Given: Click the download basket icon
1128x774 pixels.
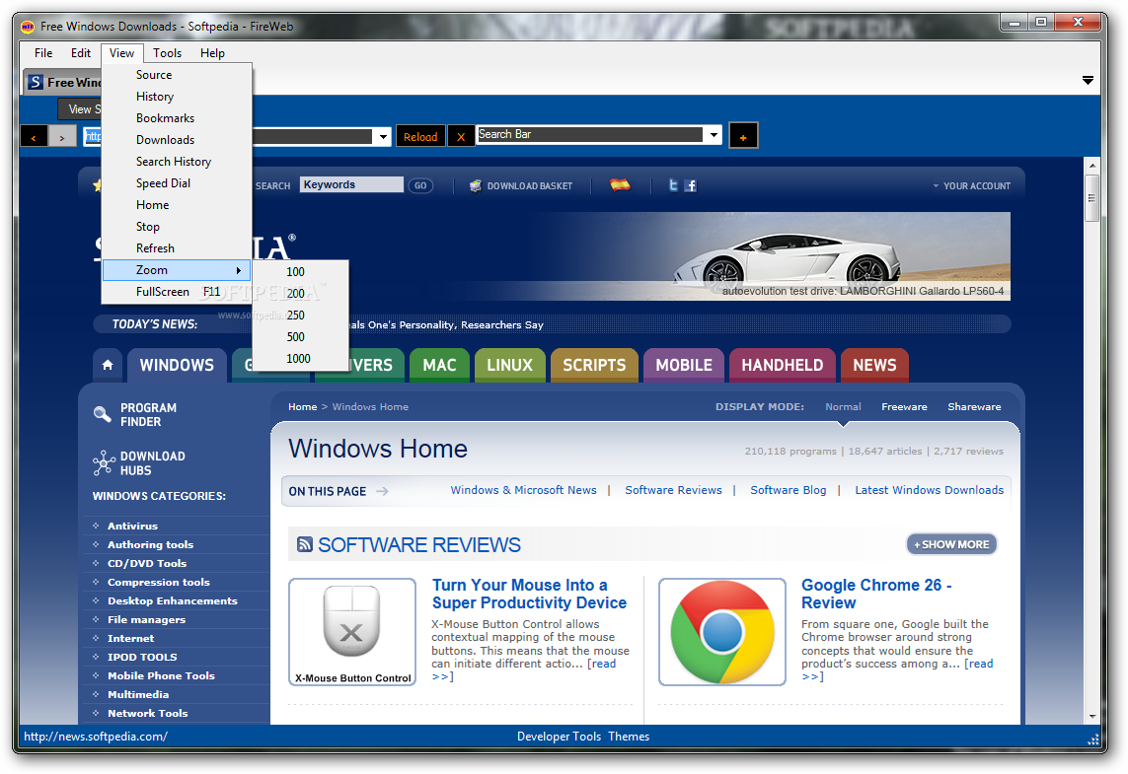Looking at the screenshot, I should pyautogui.click(x=475, y=185).
